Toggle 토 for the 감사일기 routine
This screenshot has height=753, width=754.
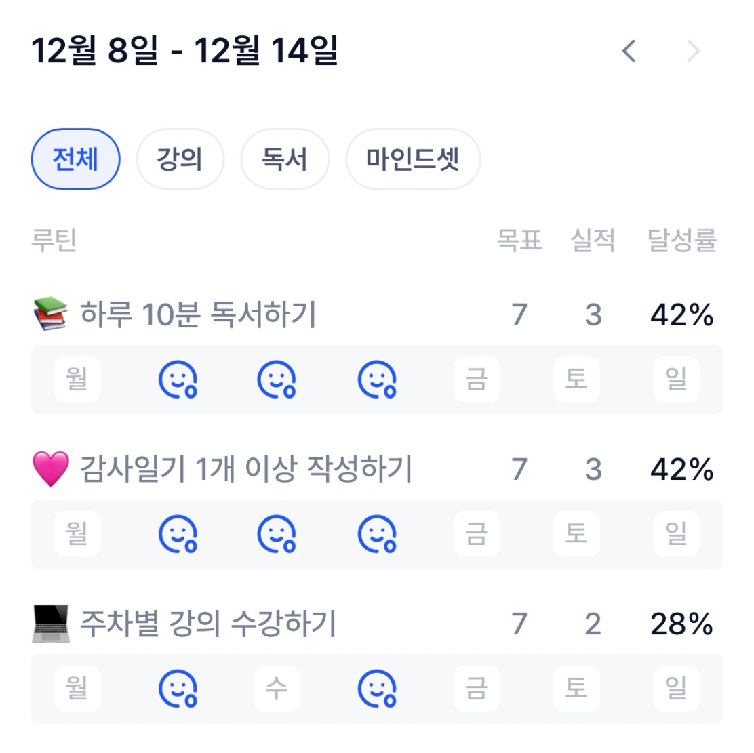(576, 533)
